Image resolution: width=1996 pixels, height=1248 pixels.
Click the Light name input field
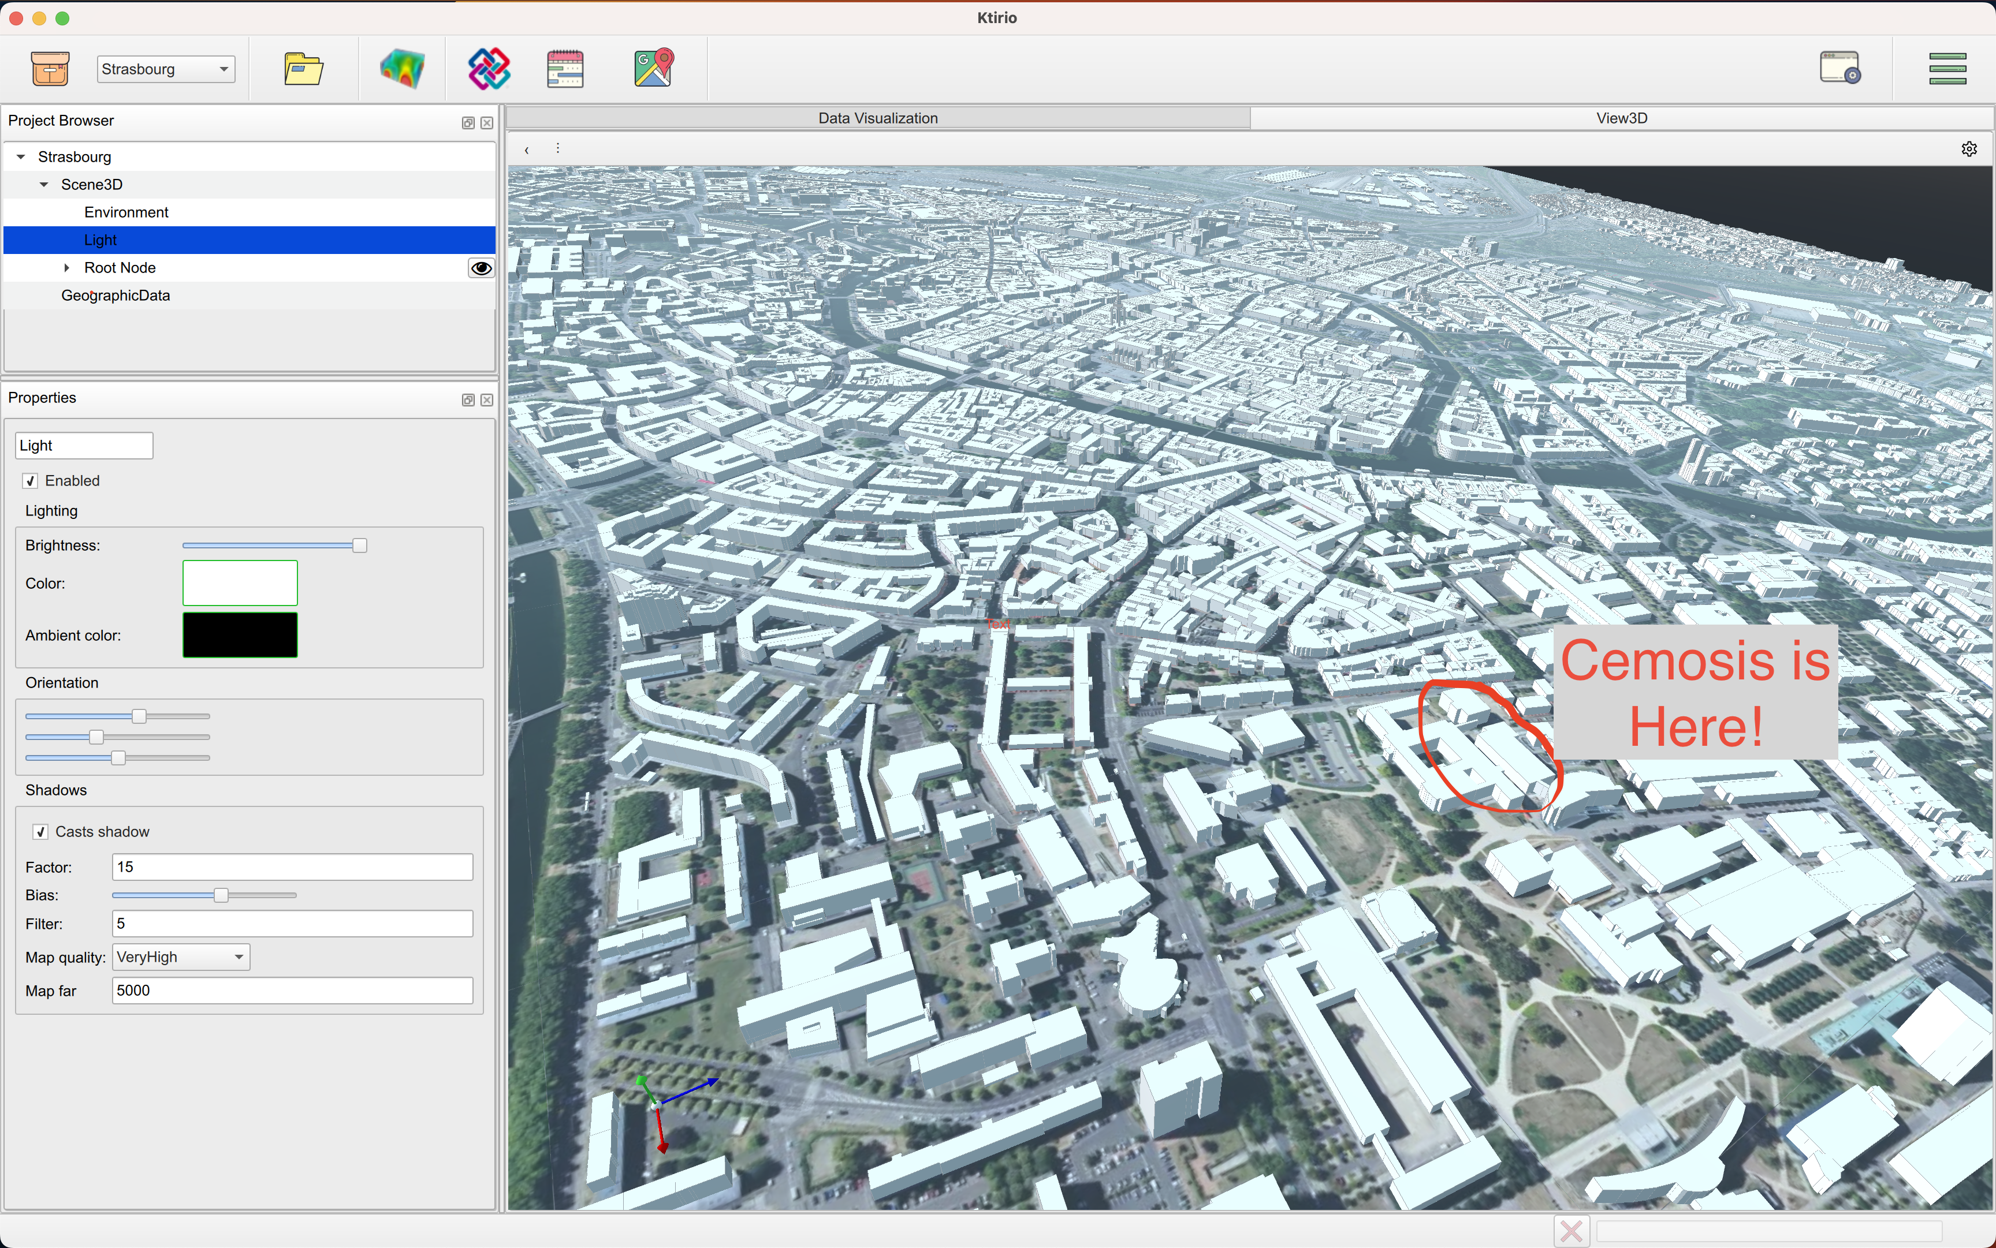point(84,446)
